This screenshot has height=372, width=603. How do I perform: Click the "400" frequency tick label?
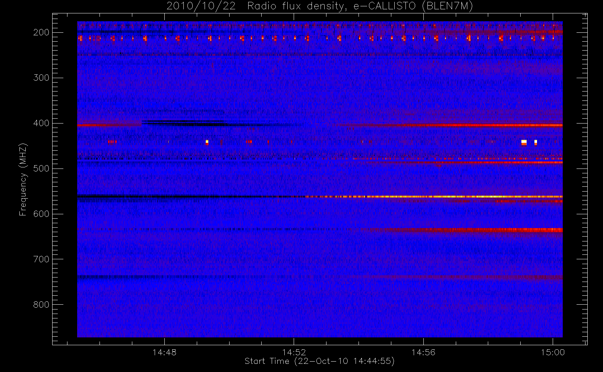(41, 123)
